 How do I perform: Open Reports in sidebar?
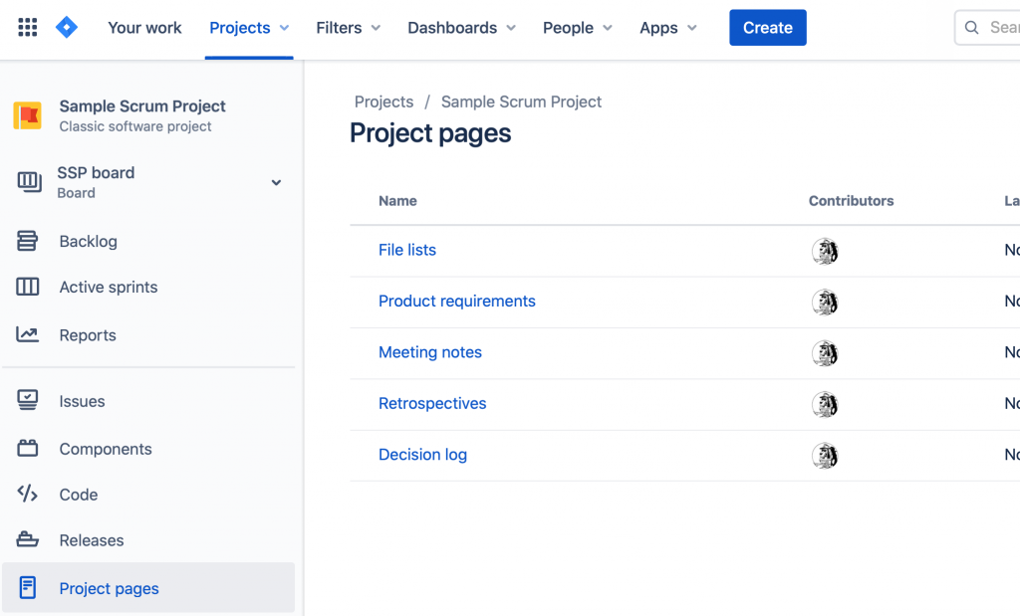tap(148, 334)
